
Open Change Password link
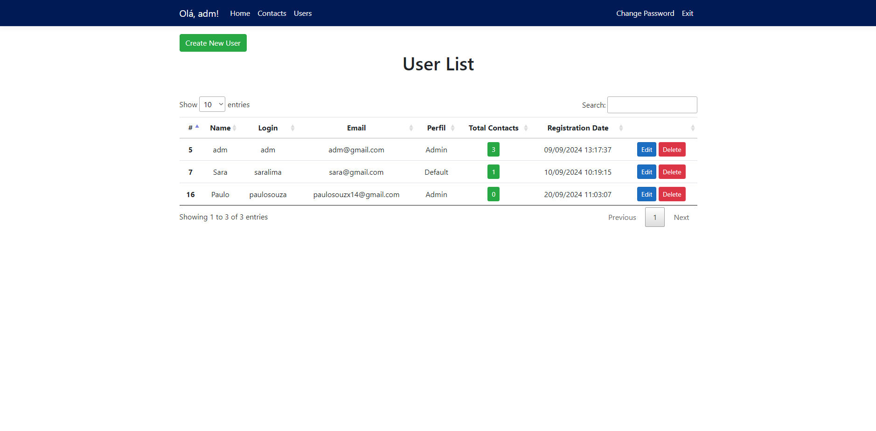[645, 14]
